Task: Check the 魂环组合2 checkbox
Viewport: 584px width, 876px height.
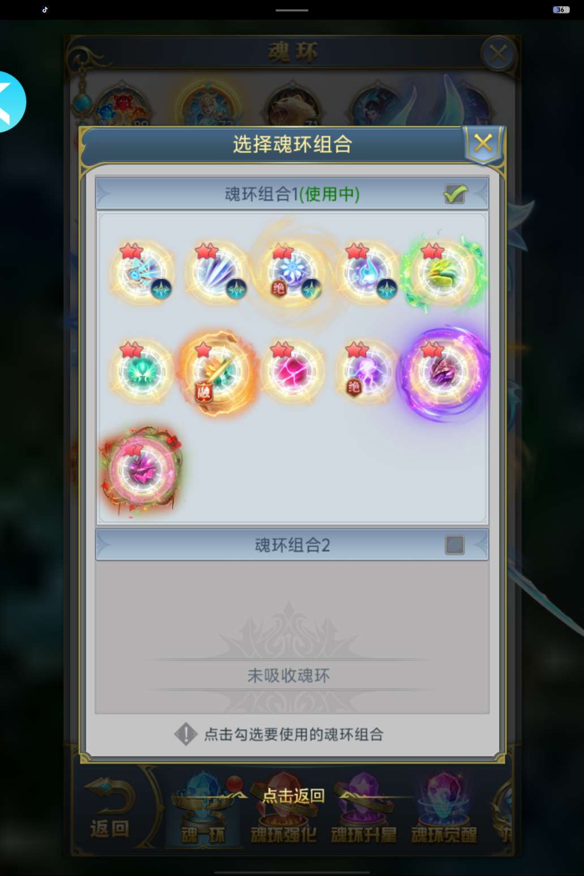Action: point(454,545)
